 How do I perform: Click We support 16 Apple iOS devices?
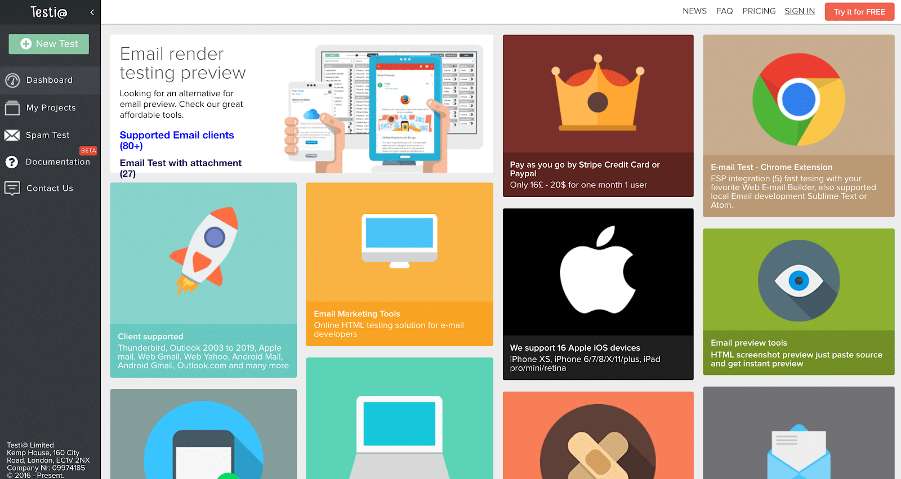click(575, 348)
